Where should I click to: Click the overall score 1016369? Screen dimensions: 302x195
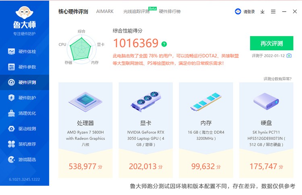tap(136, 43)
